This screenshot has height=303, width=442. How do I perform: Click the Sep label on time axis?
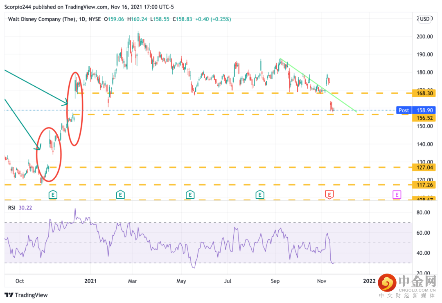275,281
